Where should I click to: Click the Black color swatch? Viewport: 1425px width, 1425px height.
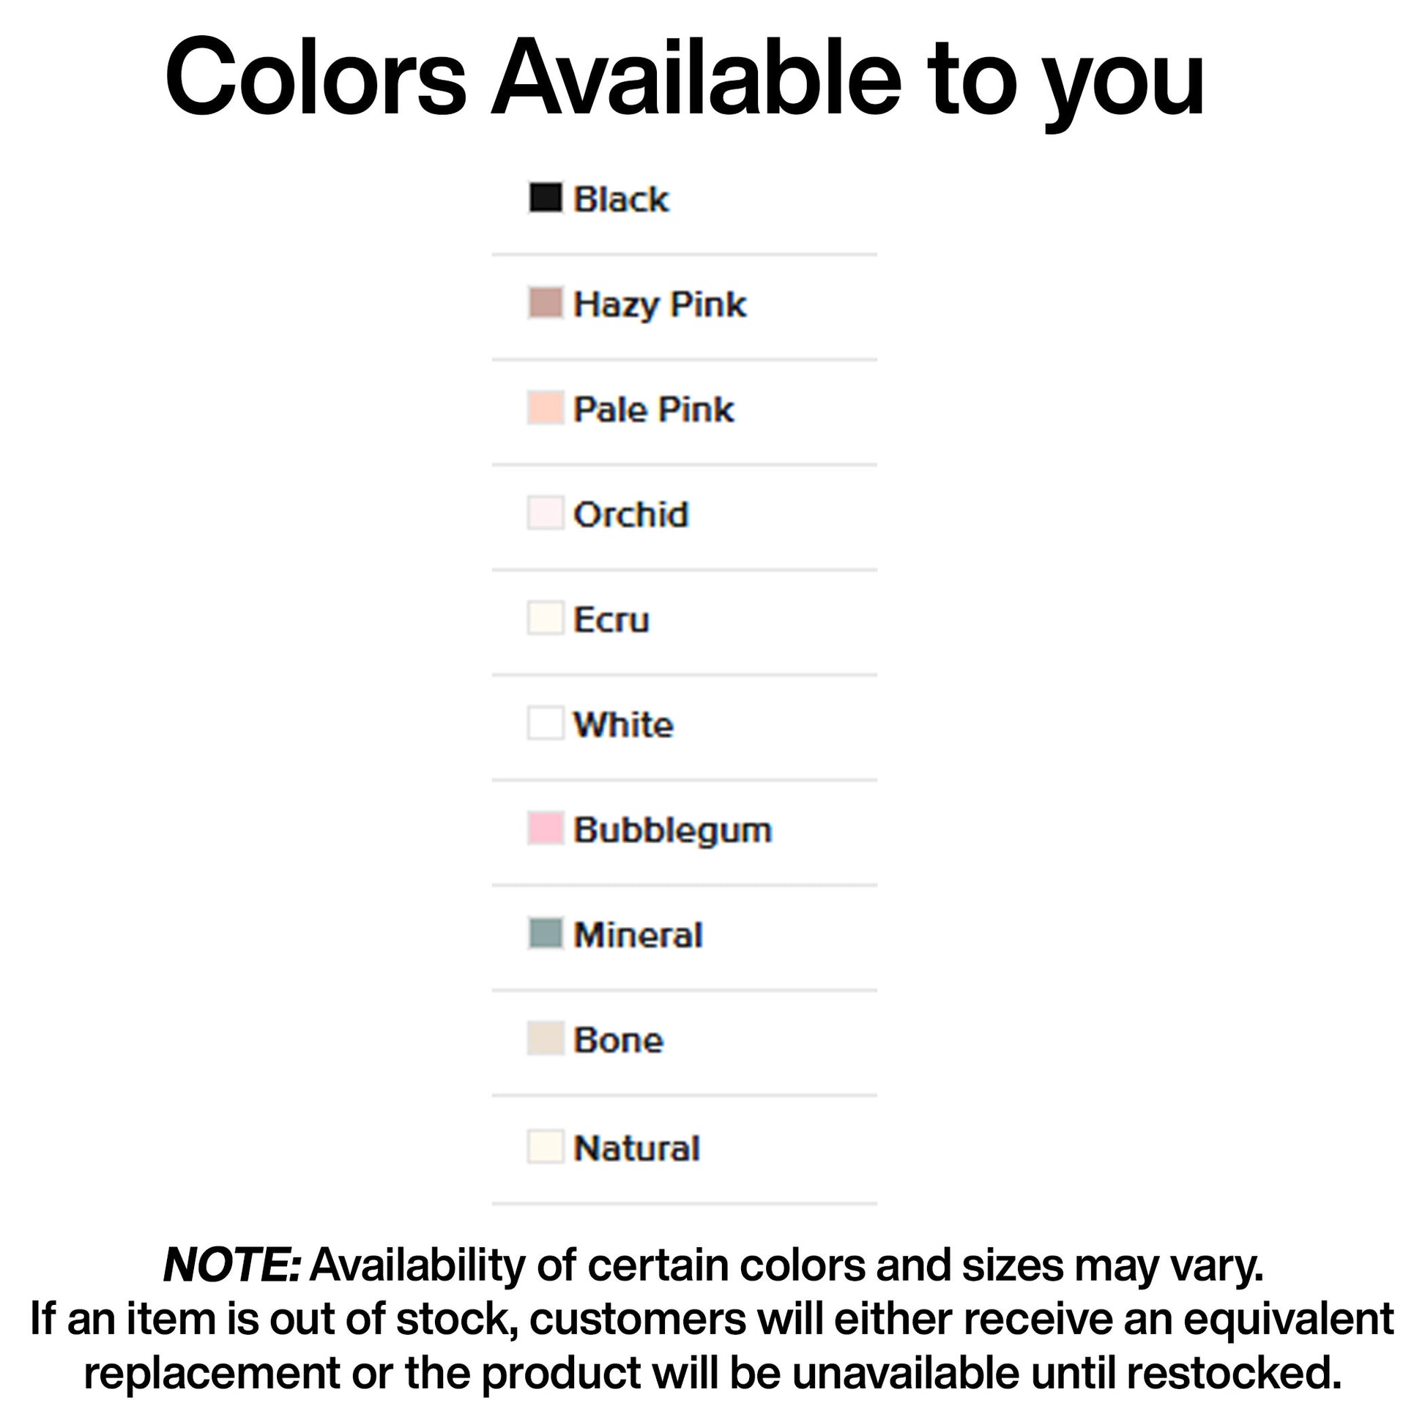(545, 198)
